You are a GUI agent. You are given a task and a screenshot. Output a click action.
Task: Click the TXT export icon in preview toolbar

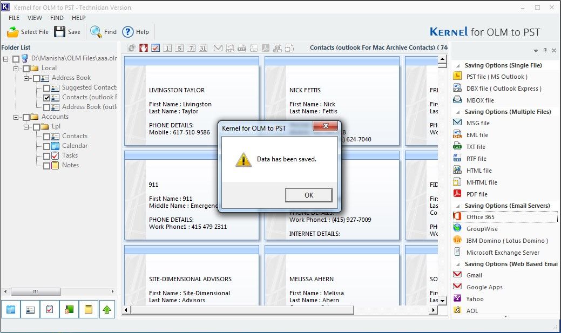click(x=242, y=48)
